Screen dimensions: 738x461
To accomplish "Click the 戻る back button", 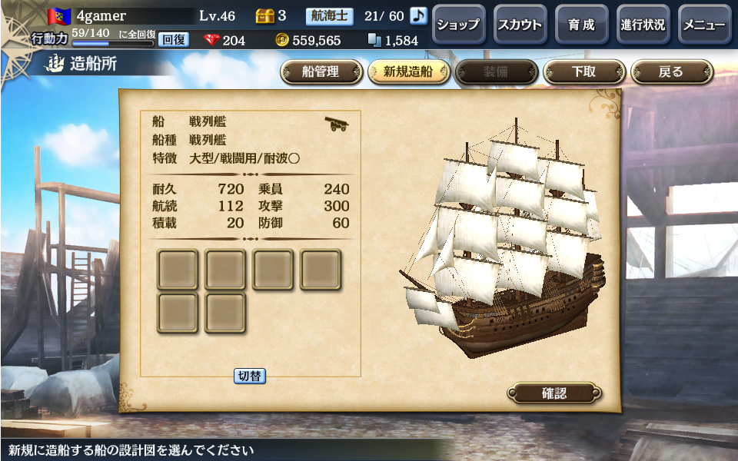I will click(x=672, y=72).
